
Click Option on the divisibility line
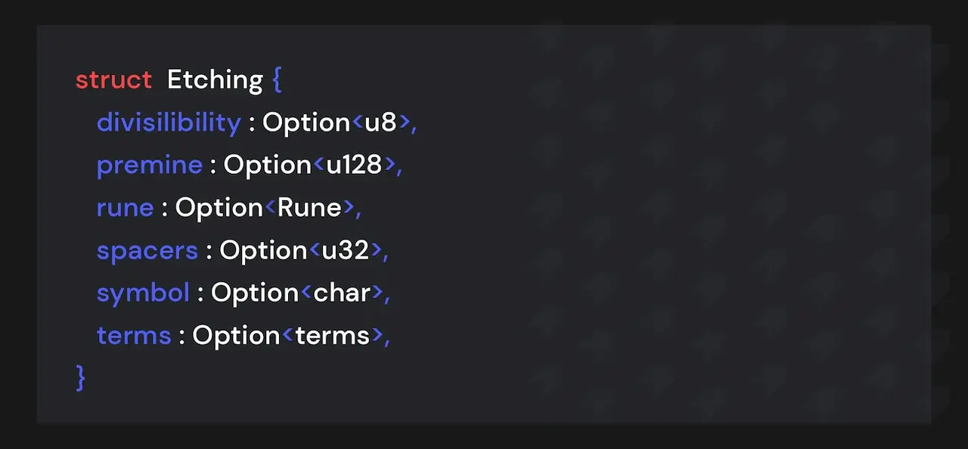pos(306,122)
